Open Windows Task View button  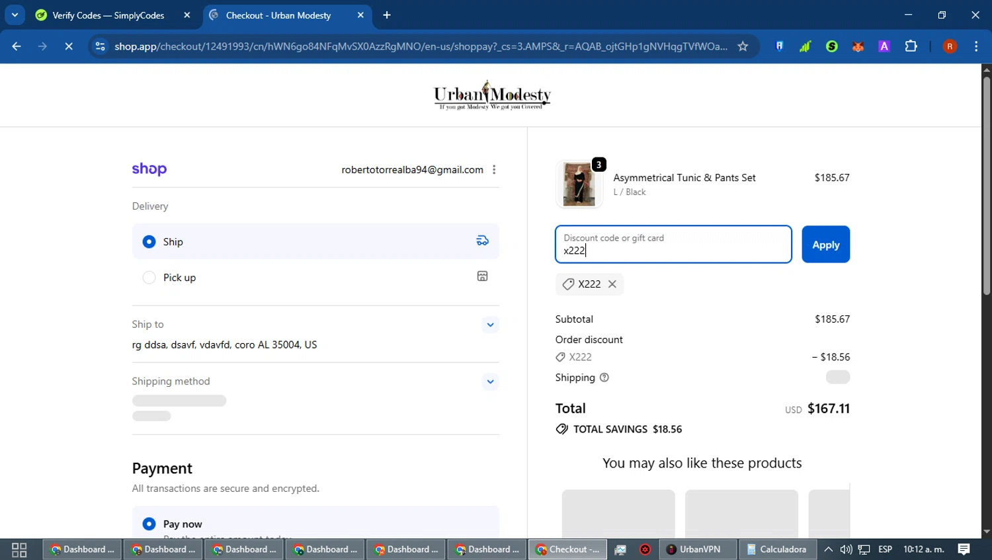pos(19,549)
